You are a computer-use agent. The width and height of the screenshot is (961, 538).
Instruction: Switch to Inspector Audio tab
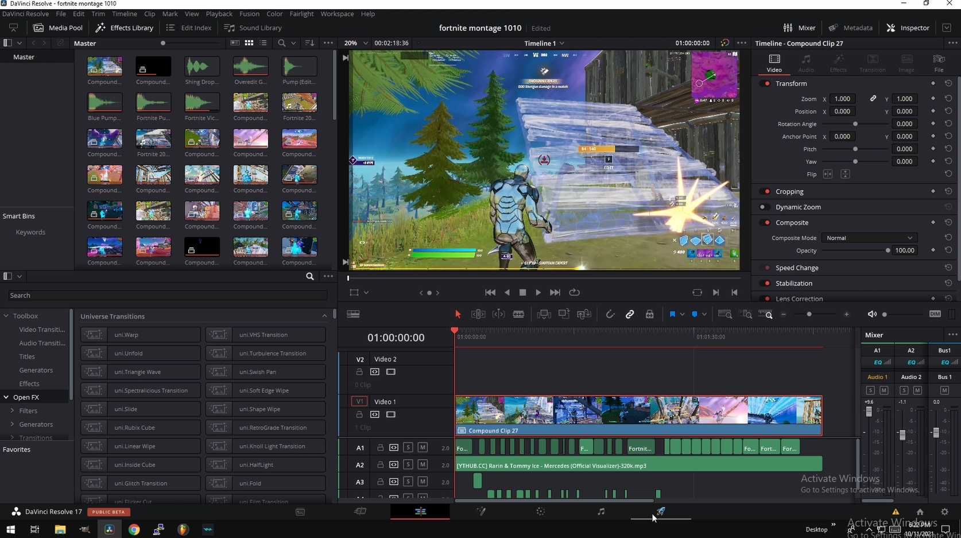(806, 63)
